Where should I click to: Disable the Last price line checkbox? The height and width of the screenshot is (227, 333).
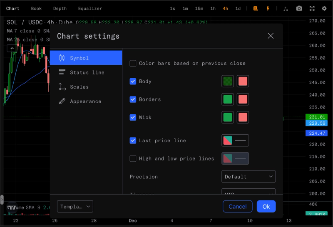pyautogui.click(x=133, y=141)
